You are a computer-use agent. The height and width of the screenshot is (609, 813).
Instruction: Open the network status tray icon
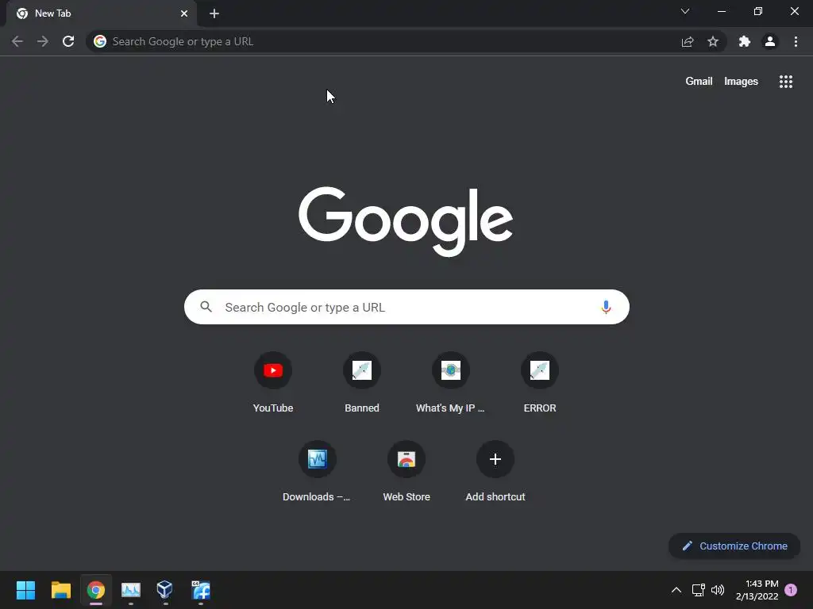(x=698, y=590)
